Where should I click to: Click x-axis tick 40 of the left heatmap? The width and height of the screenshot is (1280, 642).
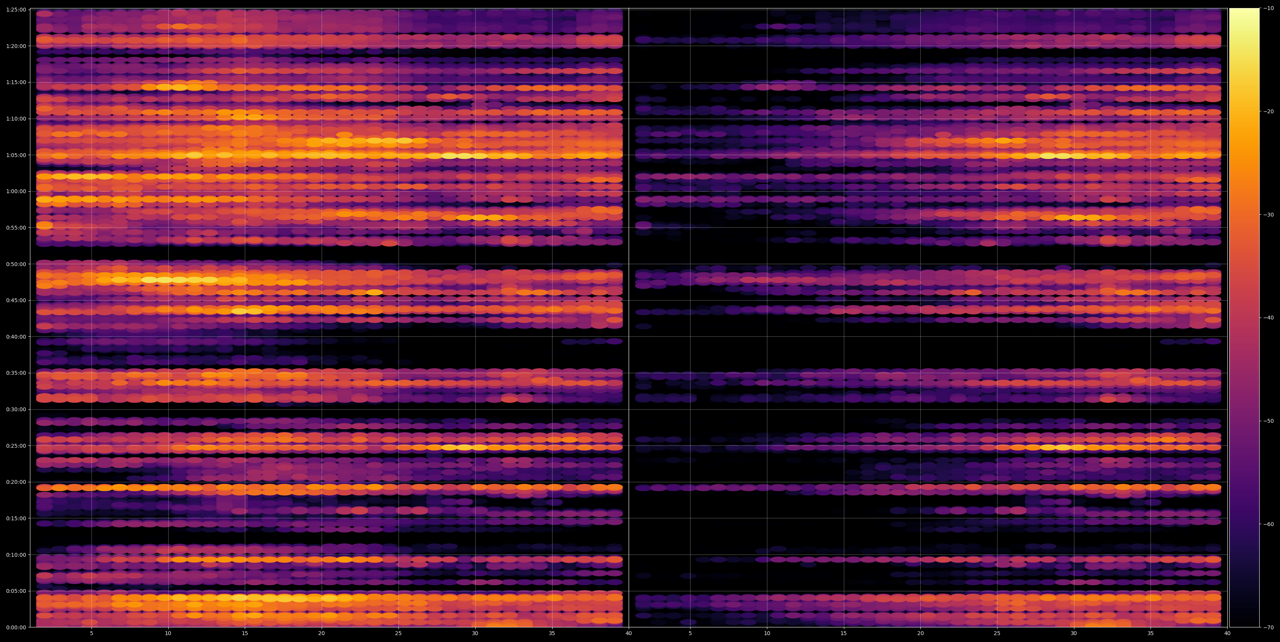pyautogui.click(x=629, y=634)
